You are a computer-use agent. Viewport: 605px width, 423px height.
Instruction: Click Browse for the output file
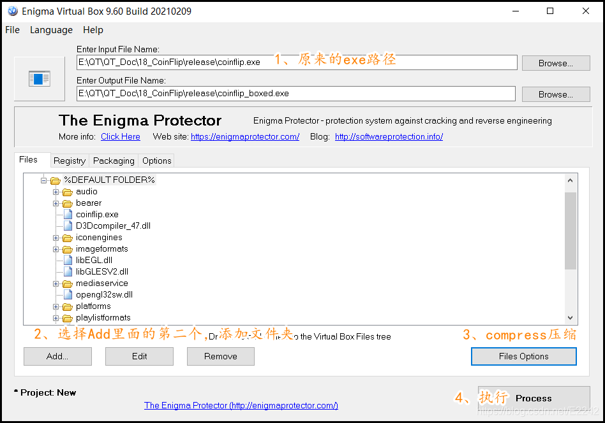[x=556, y=94]
